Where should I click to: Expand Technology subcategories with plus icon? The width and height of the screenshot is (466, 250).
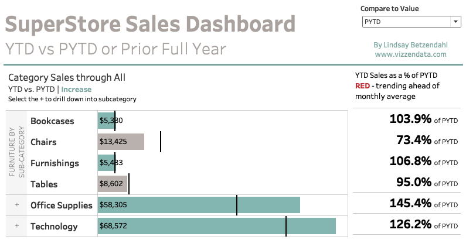coord(17,226)
